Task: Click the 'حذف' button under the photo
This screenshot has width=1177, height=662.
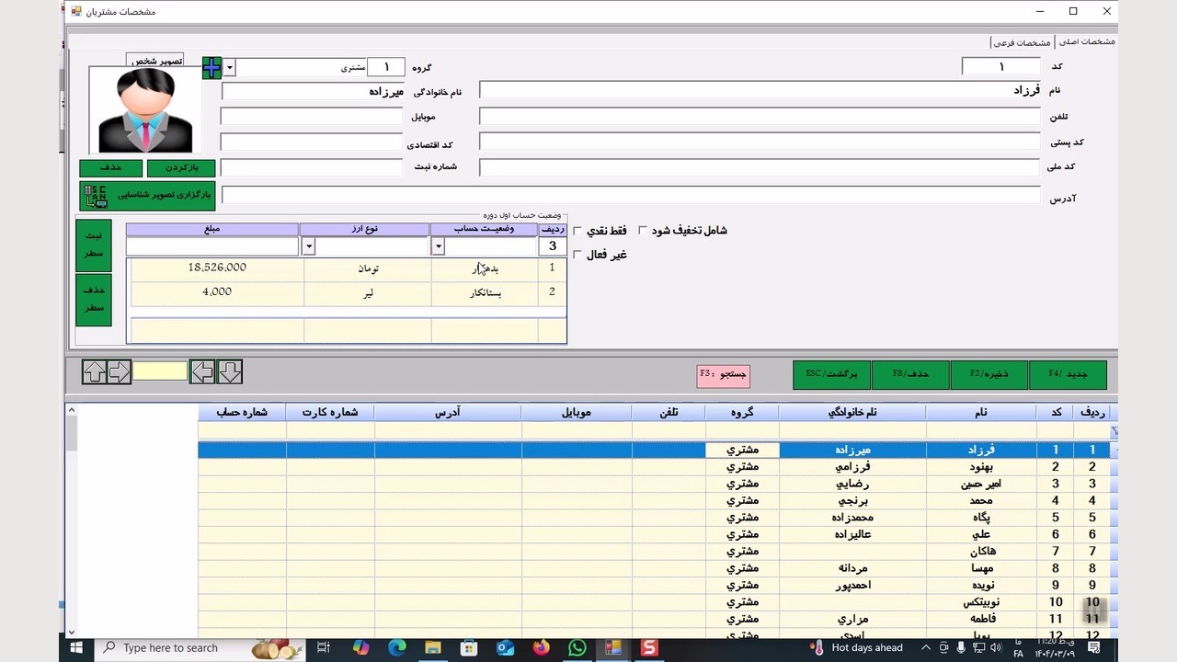Action: 111,168
